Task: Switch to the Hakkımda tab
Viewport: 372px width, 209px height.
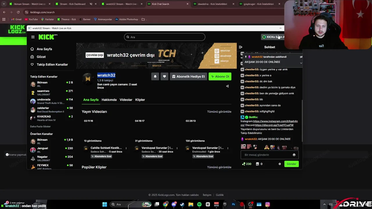Action: [109, 100]
